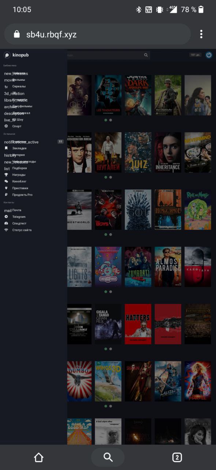Open Inheritance movie poster
This screenshot has width=216, height=470.
(168, 153)
